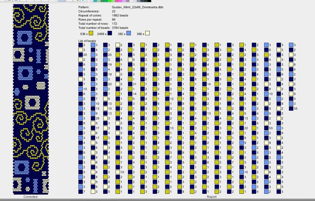Click the 'Corrected' label under the pattern
The image size is (315, 201).
point(30,197)
